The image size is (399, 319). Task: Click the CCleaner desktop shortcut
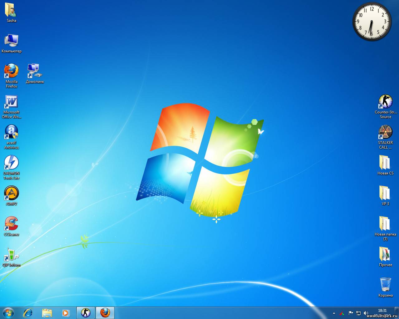(x=12, y=224)
